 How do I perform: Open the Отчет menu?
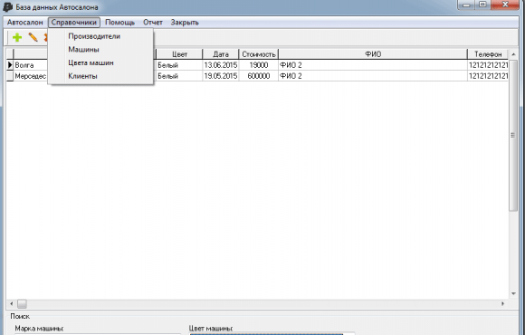(153, 23)
